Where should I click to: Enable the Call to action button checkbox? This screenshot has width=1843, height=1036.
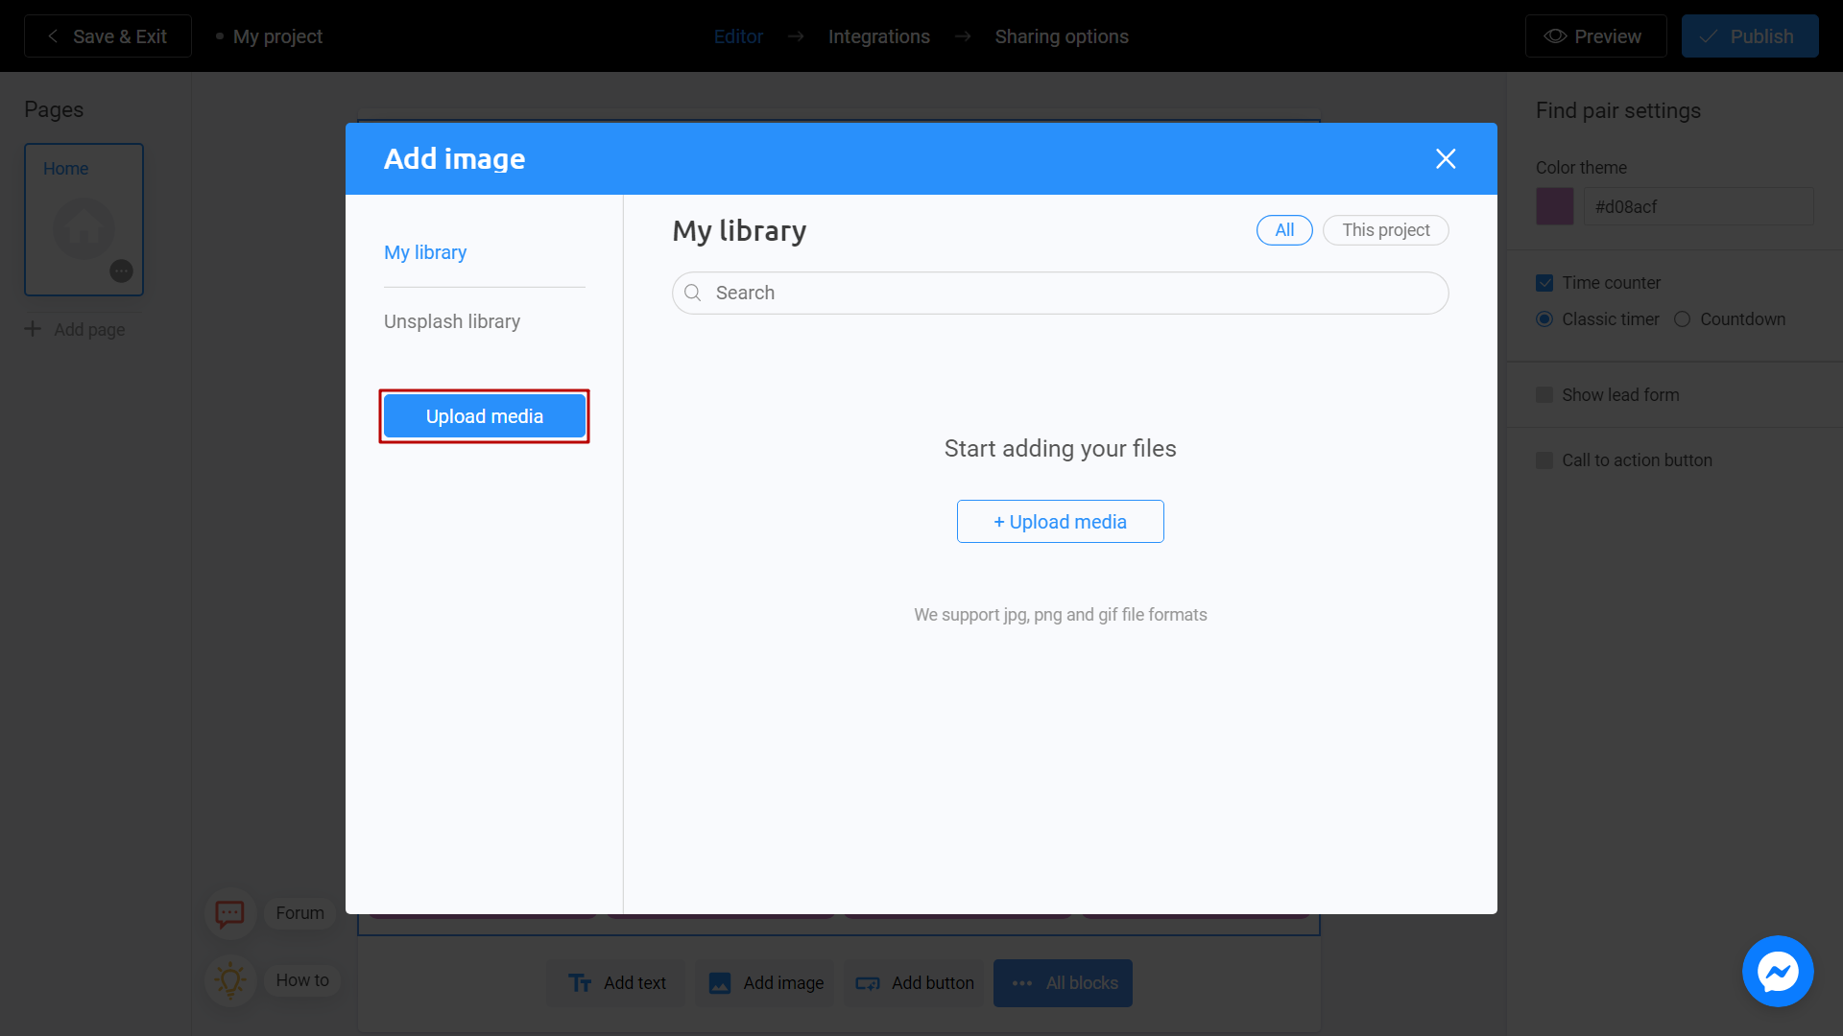(x=1544, y=459)
